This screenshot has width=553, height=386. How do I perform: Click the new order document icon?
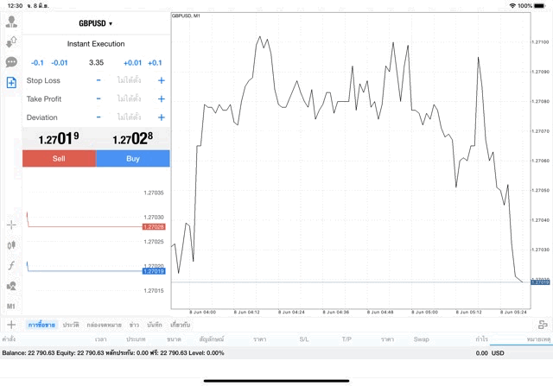pyautogui.click(x=11, y=82)
